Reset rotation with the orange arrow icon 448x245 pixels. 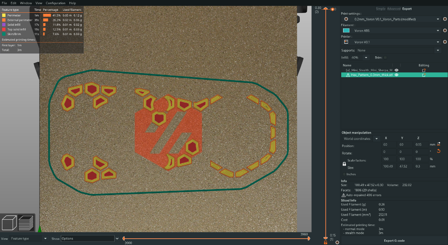pos(439,151)
